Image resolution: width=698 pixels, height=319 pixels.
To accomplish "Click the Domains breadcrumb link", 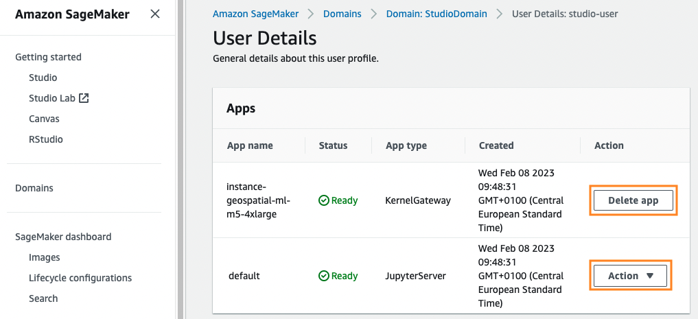I will pyautogui.click(x=342, y=14).
